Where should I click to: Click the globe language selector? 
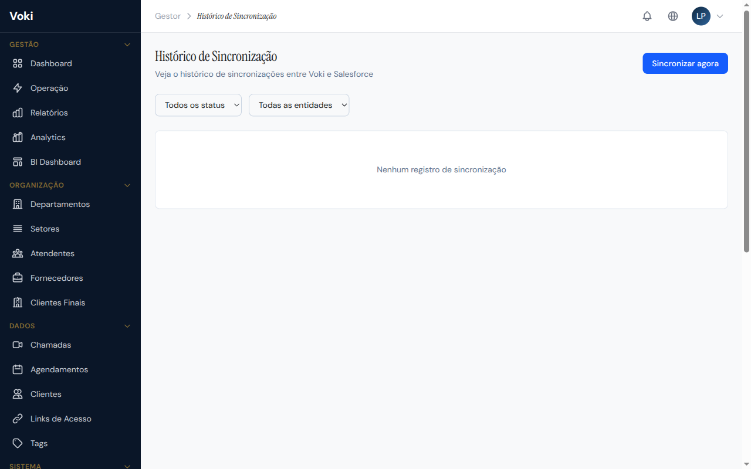coord(673,16)
